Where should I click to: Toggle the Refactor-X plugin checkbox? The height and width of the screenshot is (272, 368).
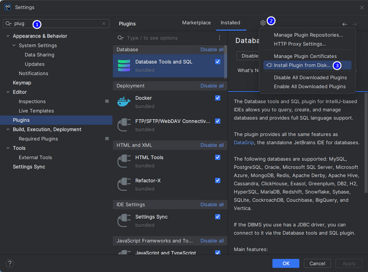(218, 180)
